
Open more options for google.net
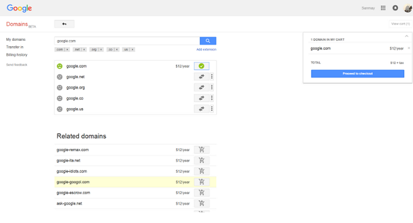212,77
